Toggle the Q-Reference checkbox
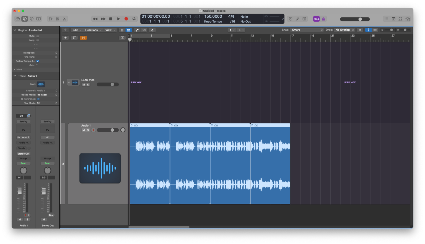The width and height of the screenshot is (425, 244). [x=38, y=99]
